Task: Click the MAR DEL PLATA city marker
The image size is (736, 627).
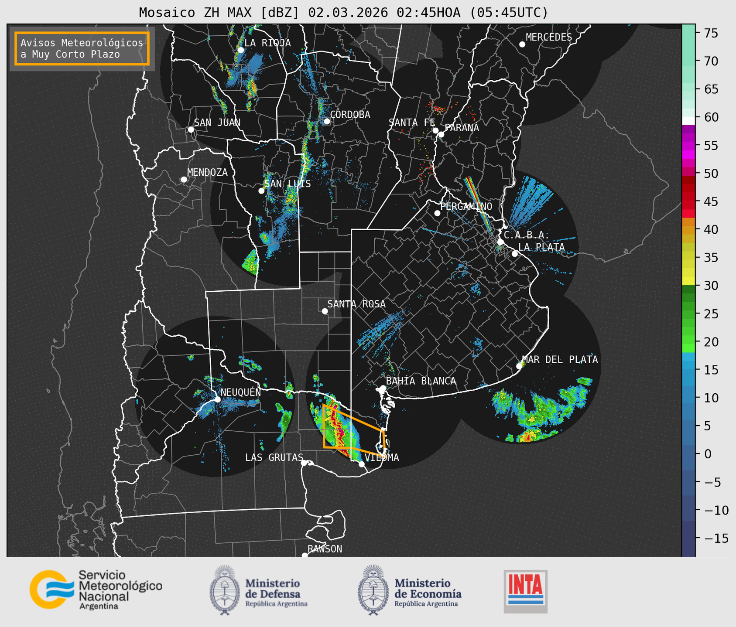Action: tap(519, 366)
